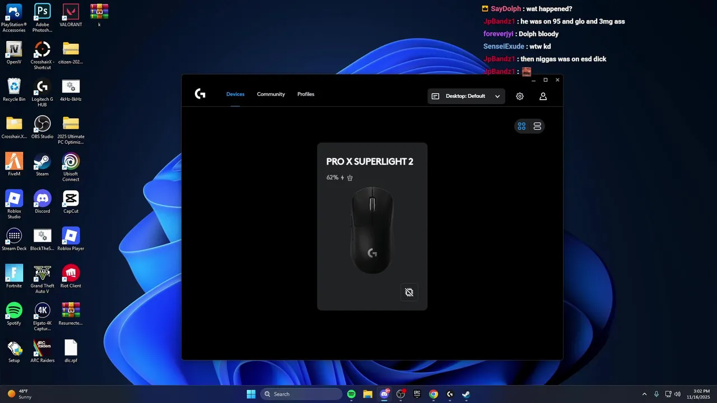Select the Setup desktop icon
Image resolution: width=717 pixels, height=403 pixels.
[14, 352]
